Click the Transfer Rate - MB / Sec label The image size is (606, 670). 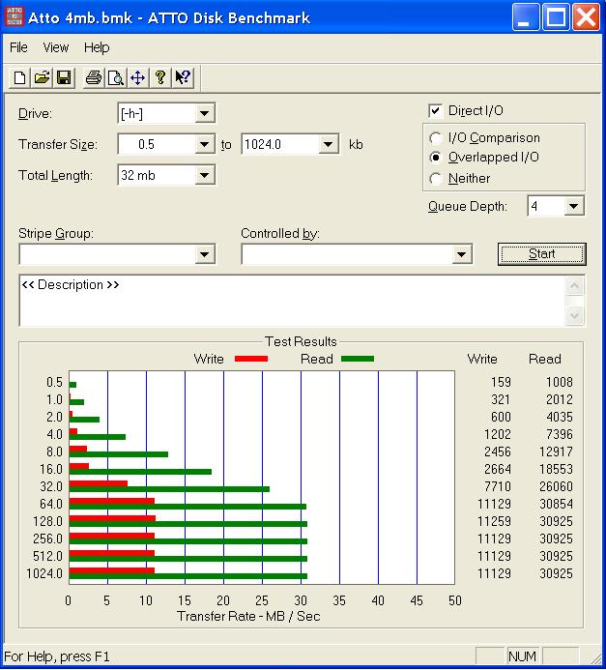click(x=248, y=616)
